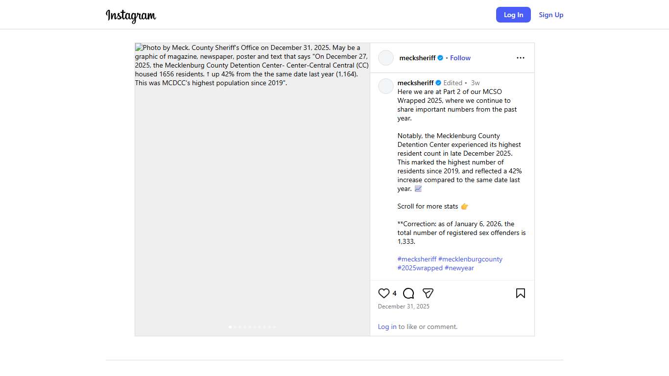Open the three-dot more options menu

tap(520, 58)
